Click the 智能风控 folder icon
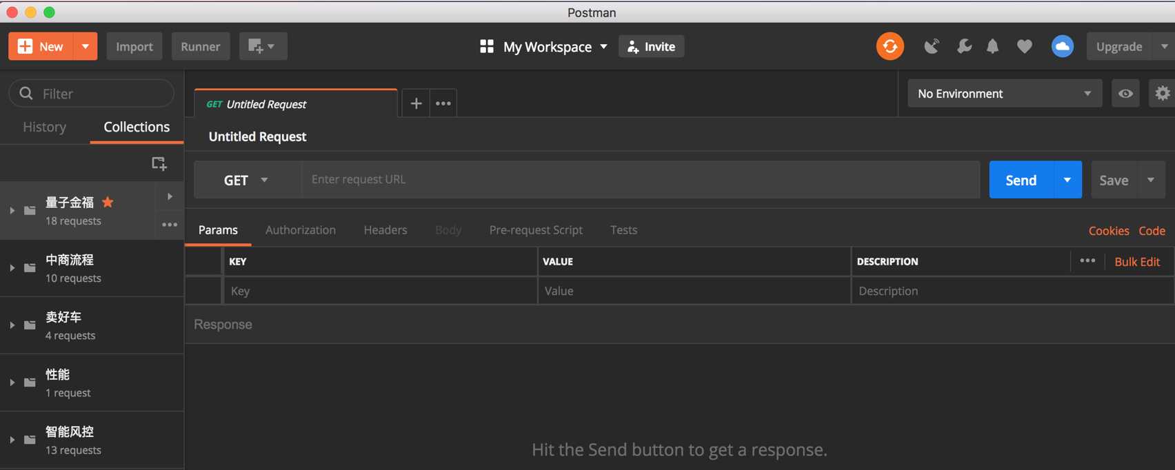The image size is (1175, 470). (30, 439)
